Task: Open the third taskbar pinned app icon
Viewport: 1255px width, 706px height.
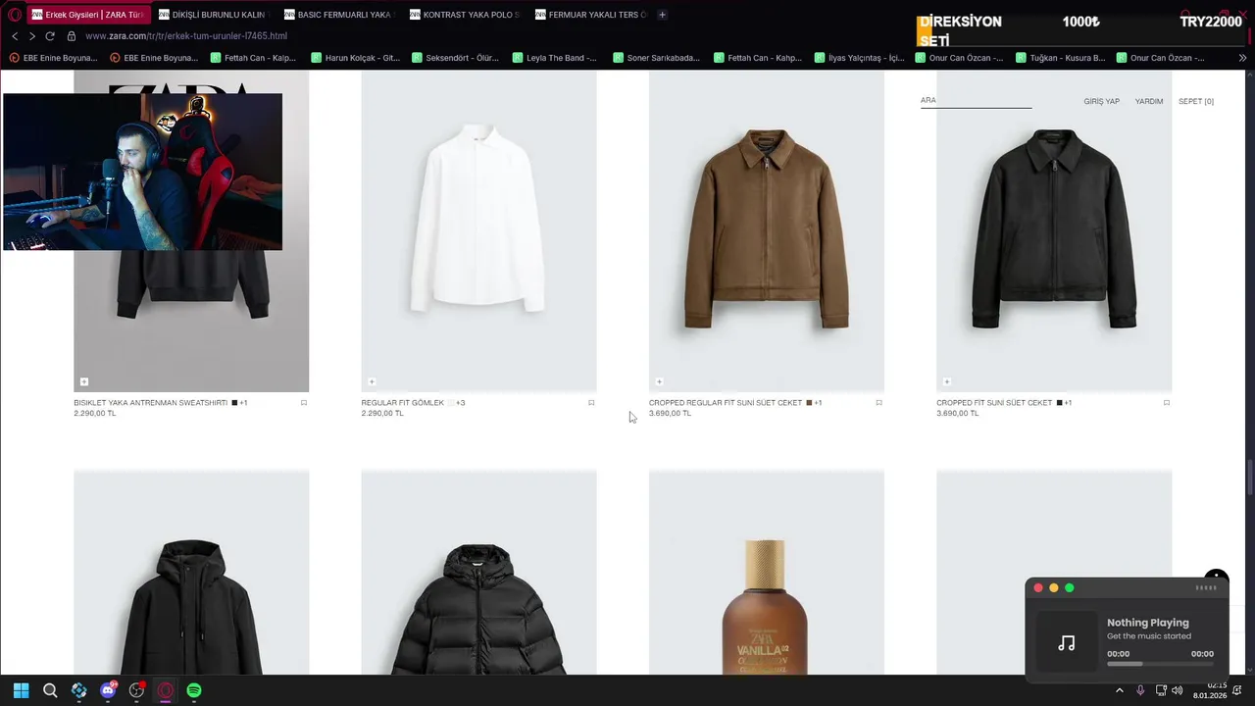Action: tap(79, 690)
